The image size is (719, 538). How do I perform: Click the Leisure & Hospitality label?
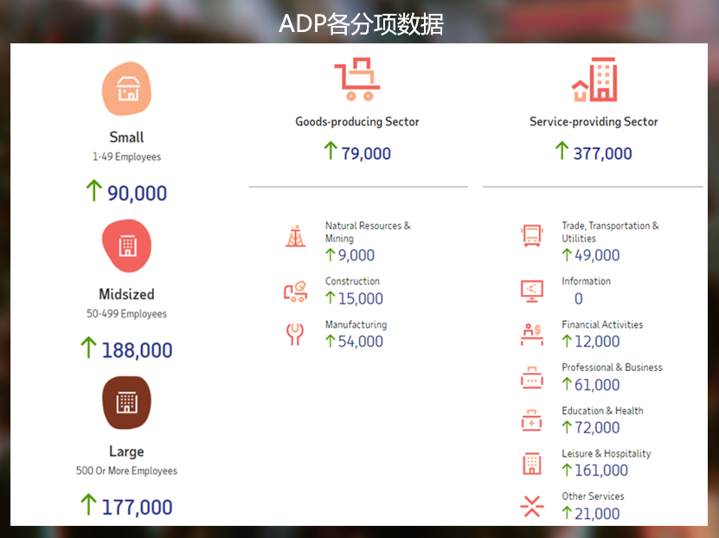607,454
